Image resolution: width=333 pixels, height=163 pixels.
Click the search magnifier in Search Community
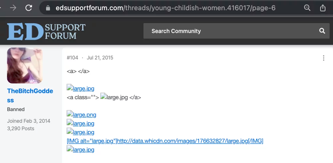(x=322, y=31)
